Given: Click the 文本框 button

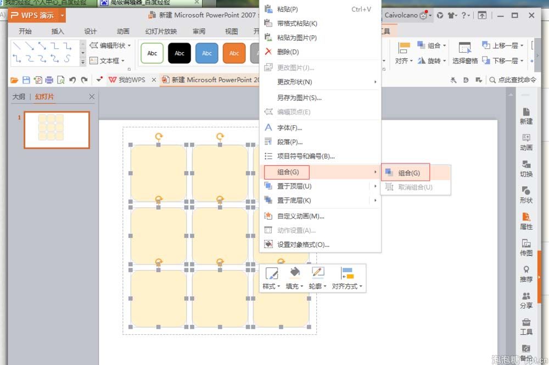Looking at the screenshot, I should pyautogui.click(x=107, y=60).
